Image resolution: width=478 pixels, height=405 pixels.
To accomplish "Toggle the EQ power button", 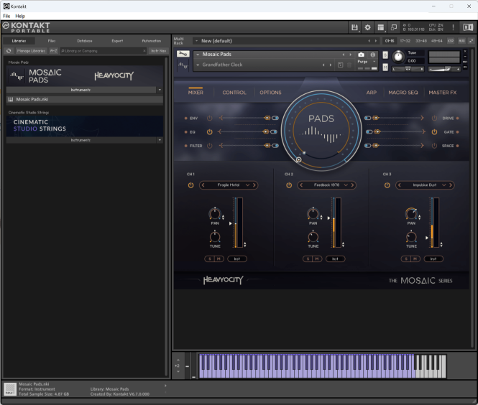I will point(209,132).
